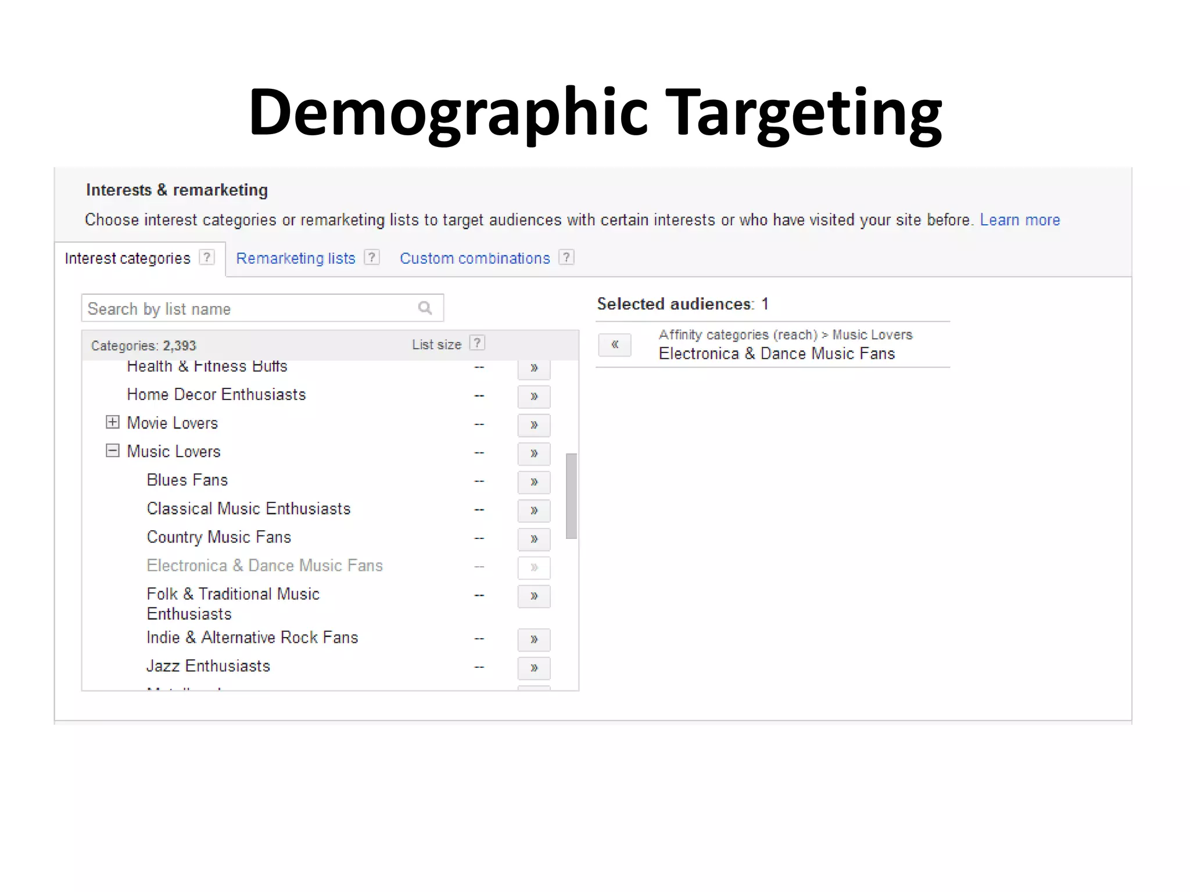Add Indie & Alternative Rock Fans with its arrow
This screenshot has width=1190, height=892.
coord(533,639)
